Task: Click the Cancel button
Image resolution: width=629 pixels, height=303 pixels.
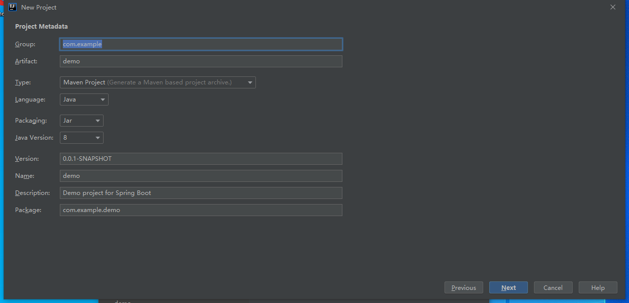Action: (553, 288)
